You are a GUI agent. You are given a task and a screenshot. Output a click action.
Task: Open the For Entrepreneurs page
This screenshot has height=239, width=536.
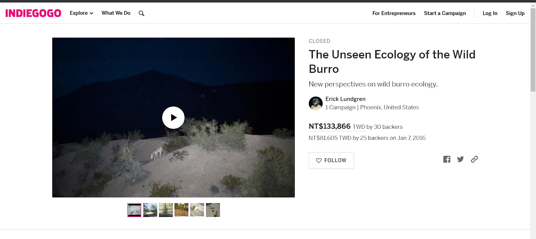[x=394, y=13]
